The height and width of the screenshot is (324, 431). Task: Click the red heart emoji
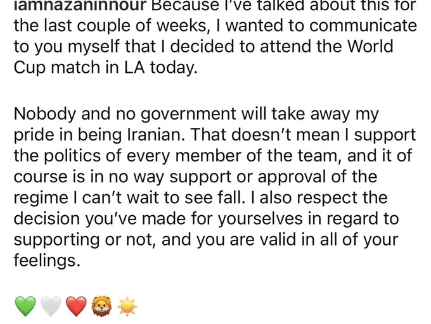[77, 306]
